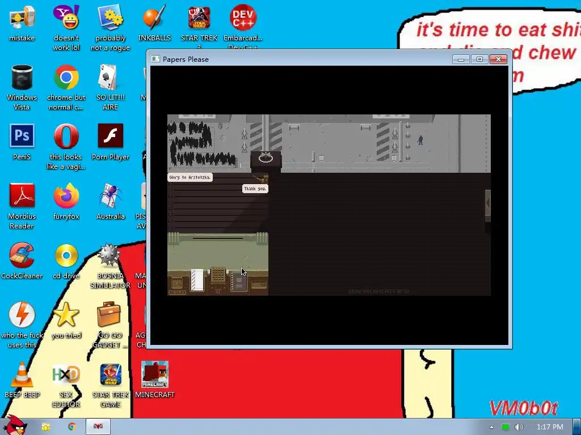
Task: Open the green system tray icon
Action: pyautogui.click(x=505, y=427)
